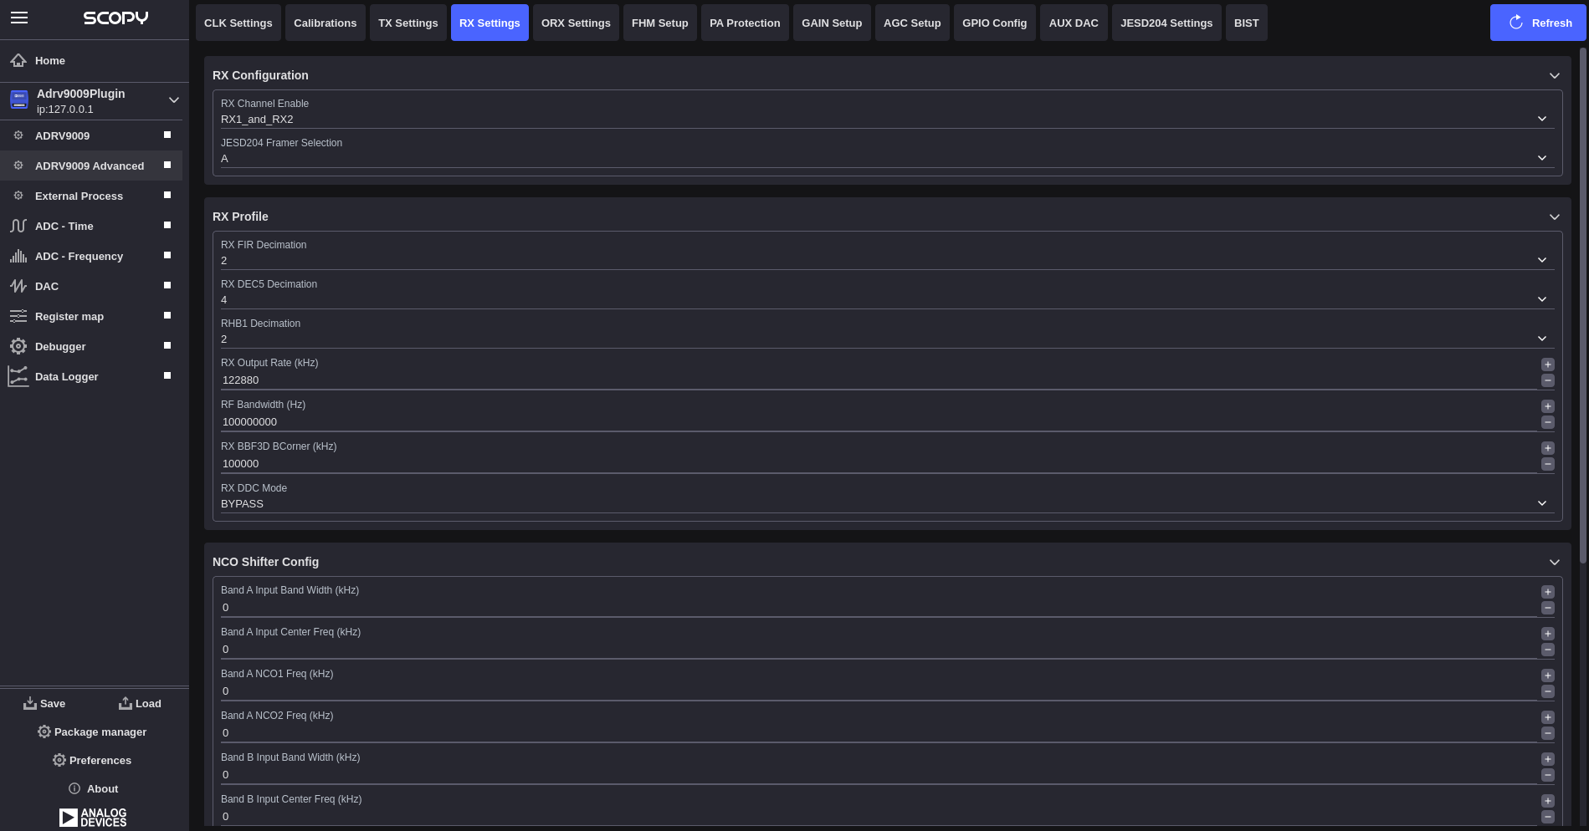Viewport: 1589px width, 831px height.
Task: Toggle Debugger run square
Action: pyautogui.click(x=167, y=345)
